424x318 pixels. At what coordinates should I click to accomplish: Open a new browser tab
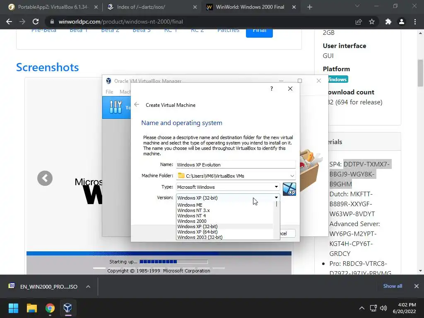coord(310,7)
